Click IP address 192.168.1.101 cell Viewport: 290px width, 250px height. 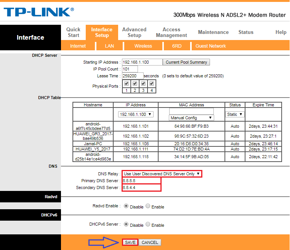136,126
